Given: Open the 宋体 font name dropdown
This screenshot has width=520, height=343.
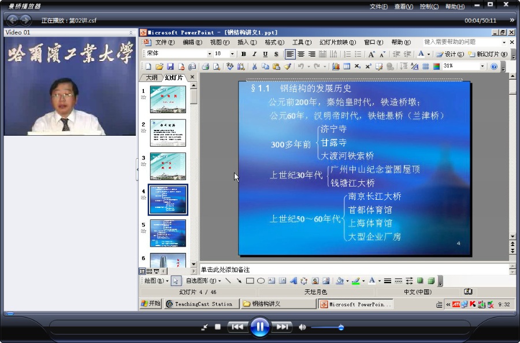Looking at the screenshot, I should pos(210,54).
